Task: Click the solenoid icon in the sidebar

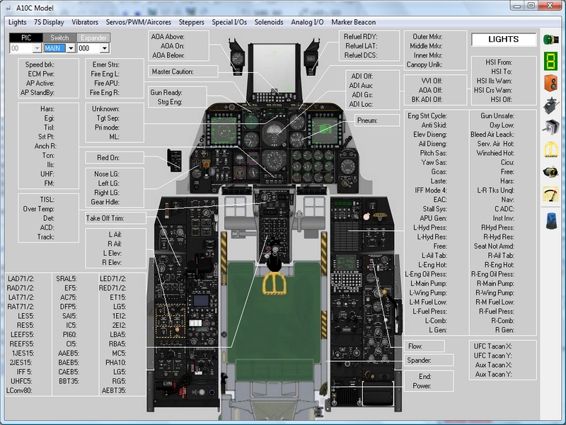Action: pyautogui.click(x=551, y=171)
